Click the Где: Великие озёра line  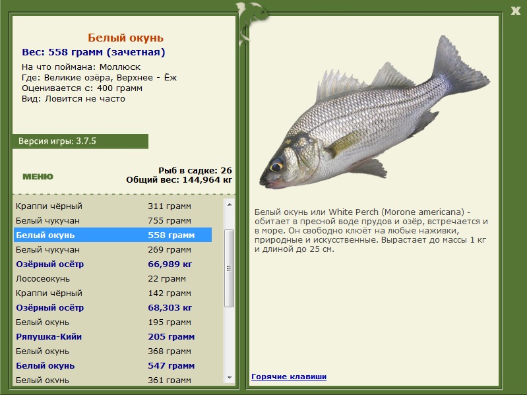[99, 78]
